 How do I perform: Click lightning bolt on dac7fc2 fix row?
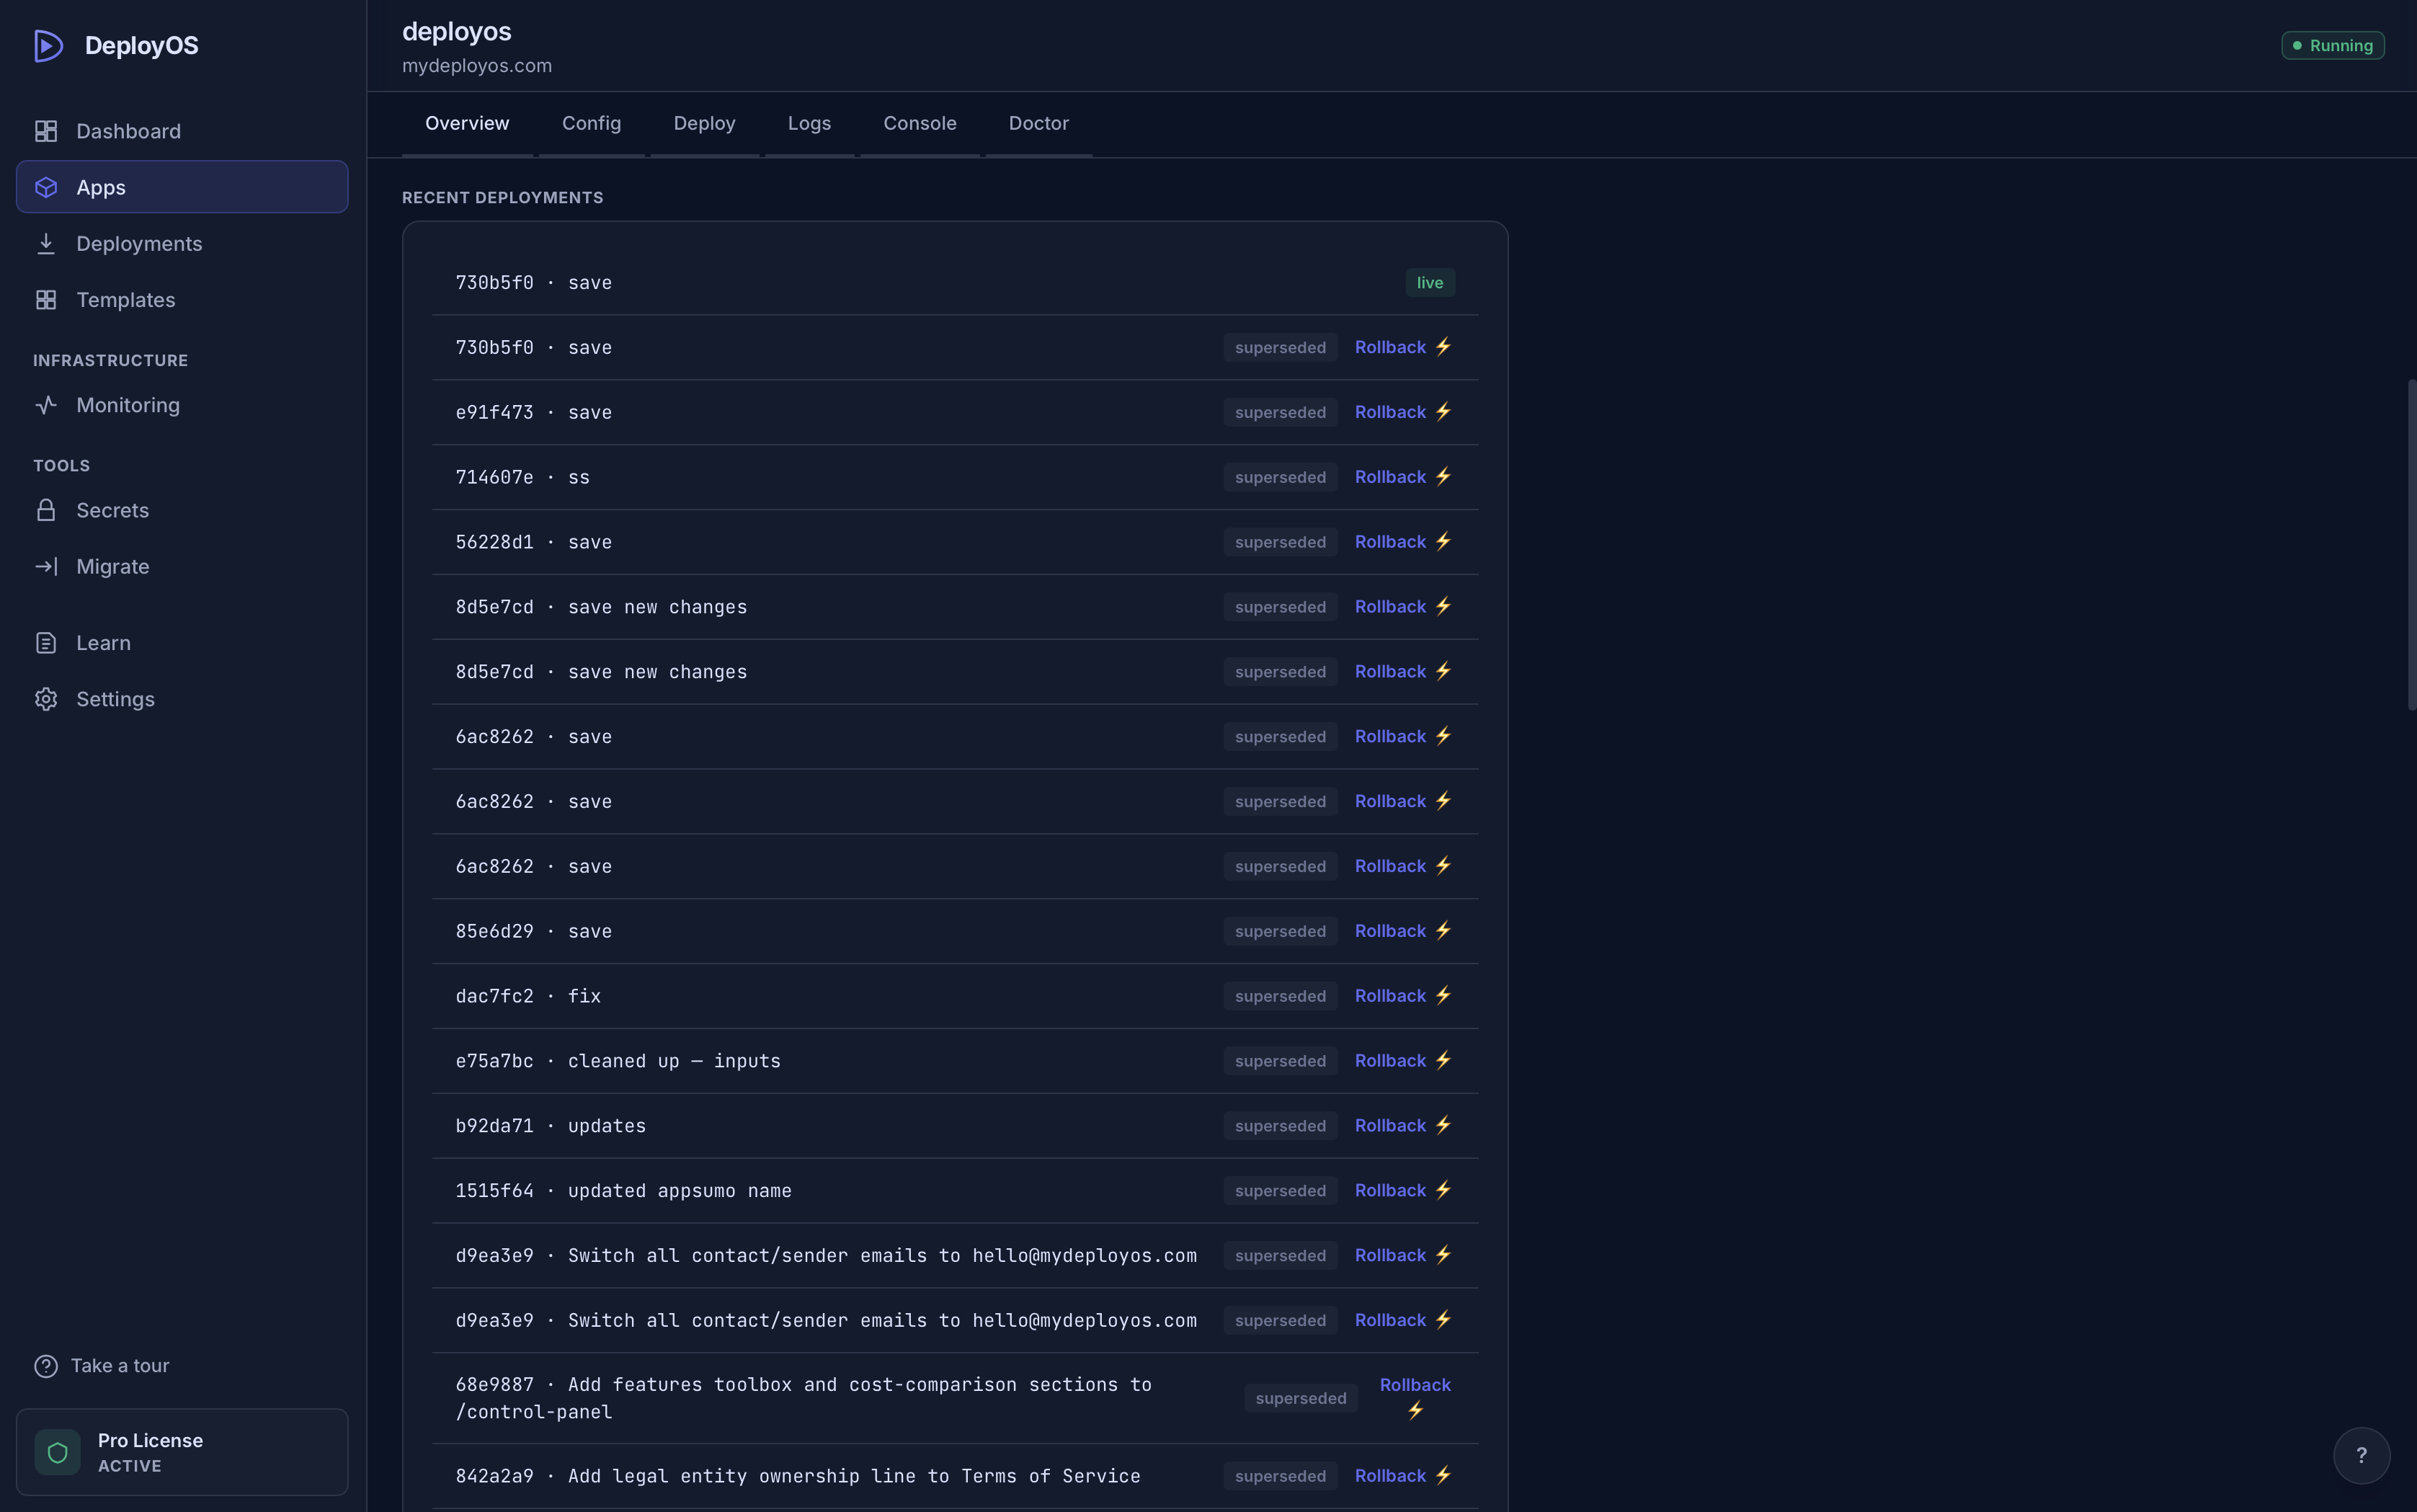tap(1443, 996)
